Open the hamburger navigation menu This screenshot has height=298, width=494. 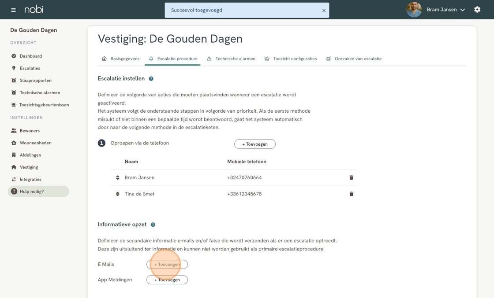click(x=13, y=10)
